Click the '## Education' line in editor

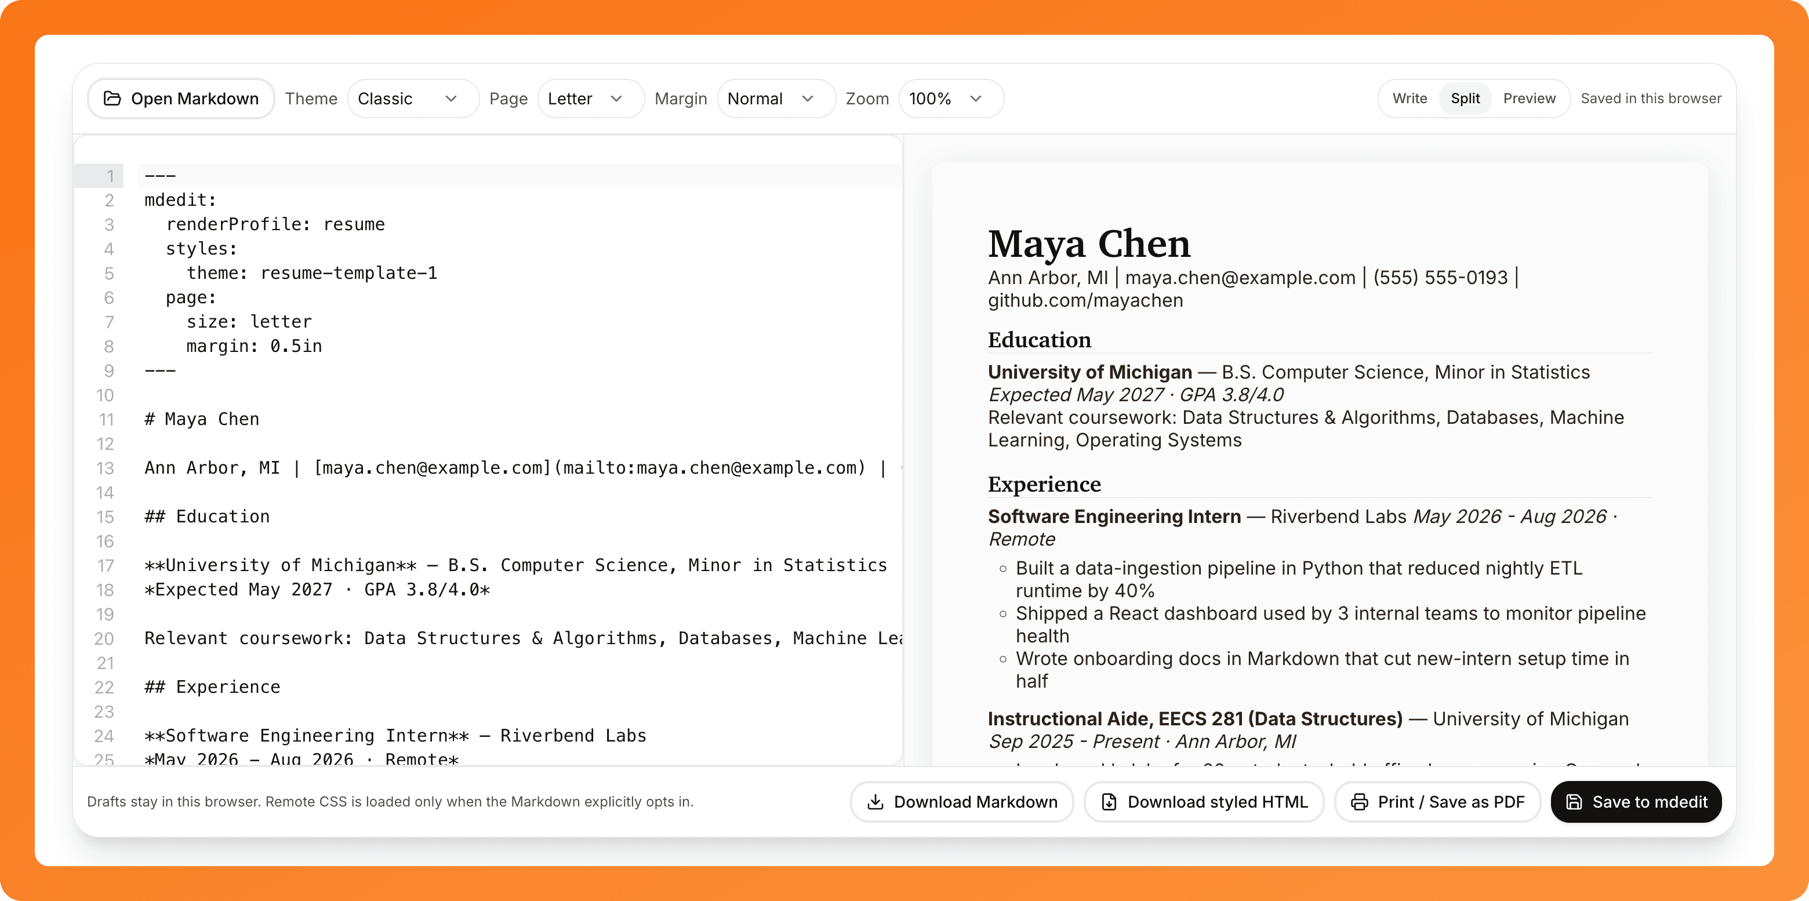tap(207, 516)
